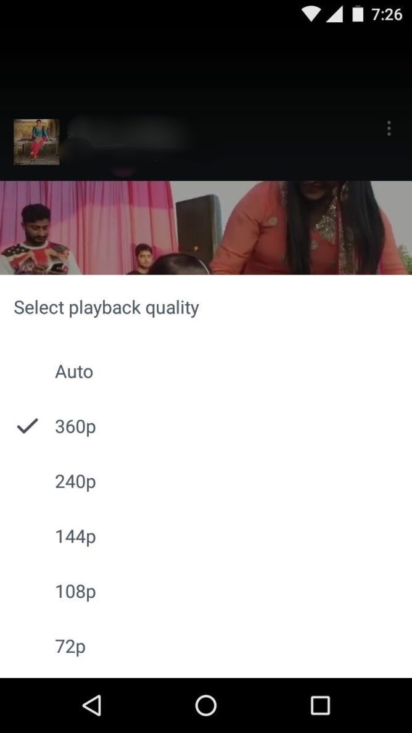The height and width of the screenshot is (733, 412).
Task: Dismiss dialog by tapping dark video area
Action: [206, 70]
